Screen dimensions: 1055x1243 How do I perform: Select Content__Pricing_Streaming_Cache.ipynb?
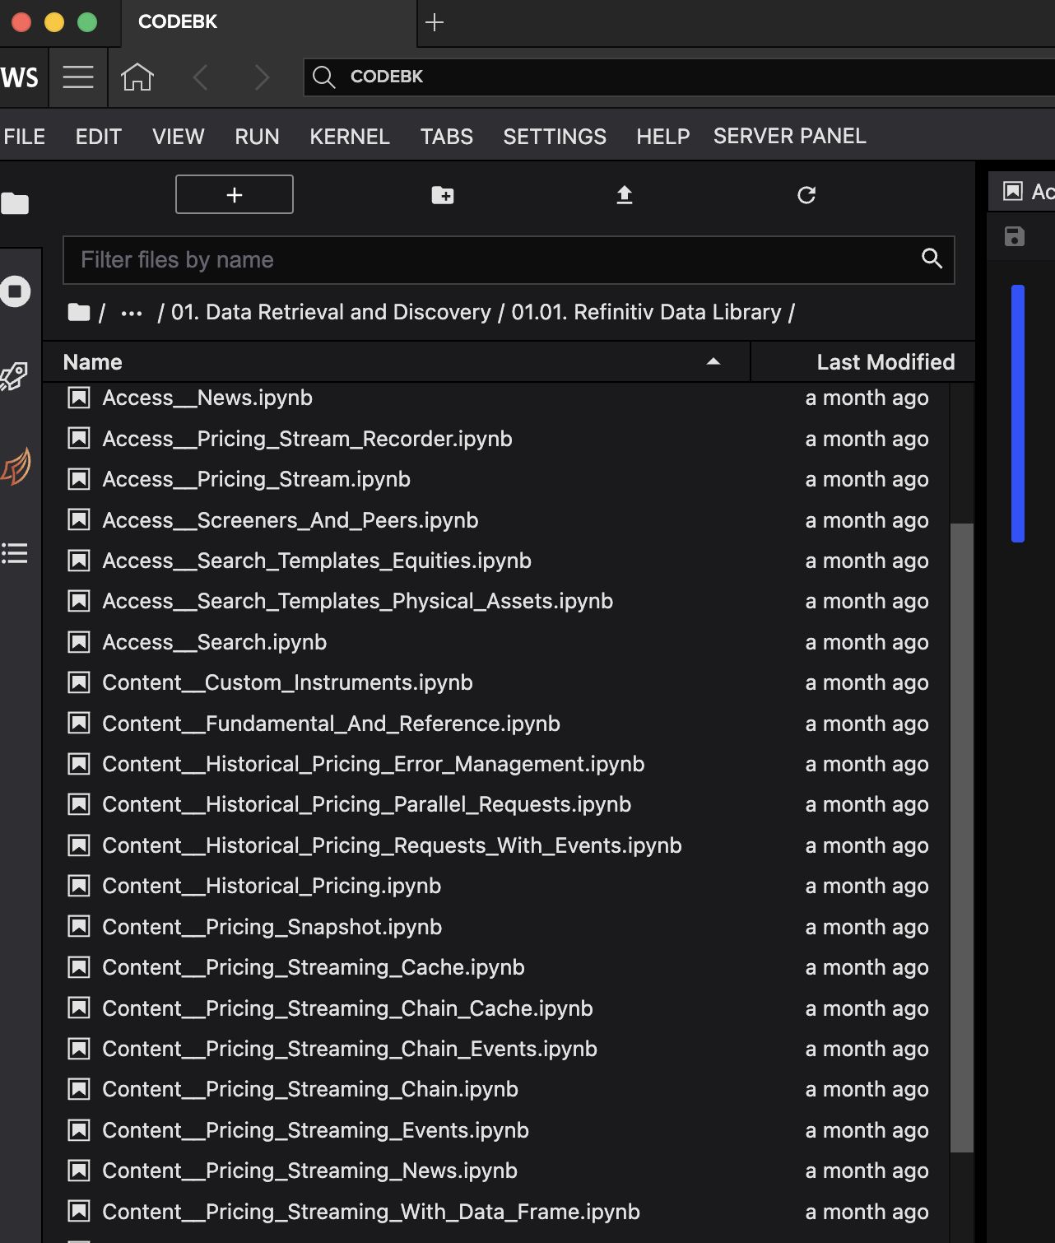[508, 967]
